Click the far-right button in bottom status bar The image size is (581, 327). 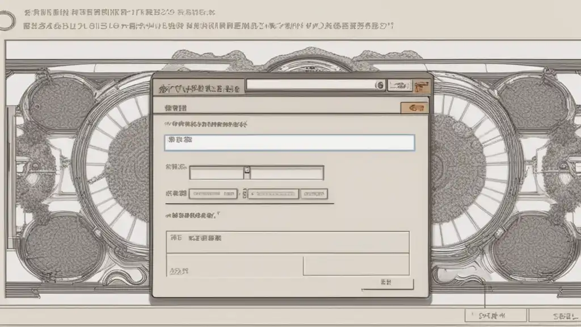click(x=555, y=316)
